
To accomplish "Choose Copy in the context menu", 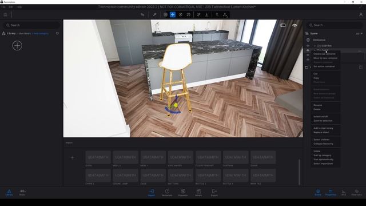I will 316,78.
